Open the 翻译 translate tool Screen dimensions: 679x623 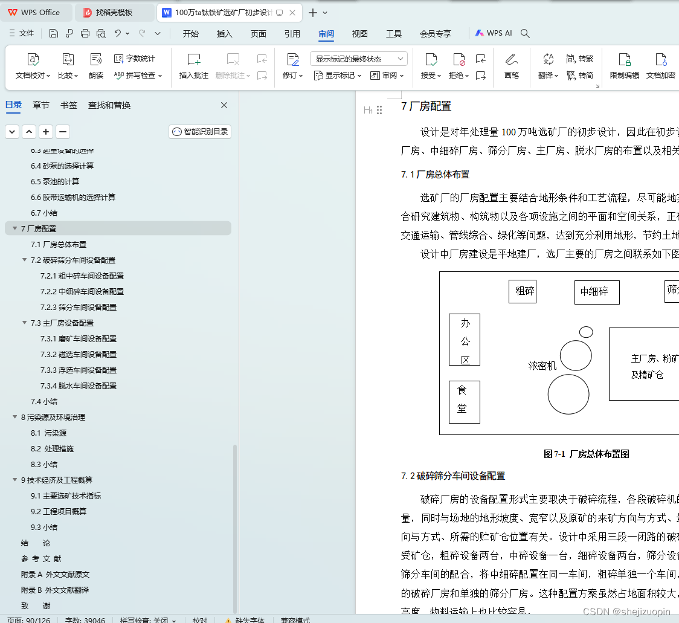click(x=549, y=66)
